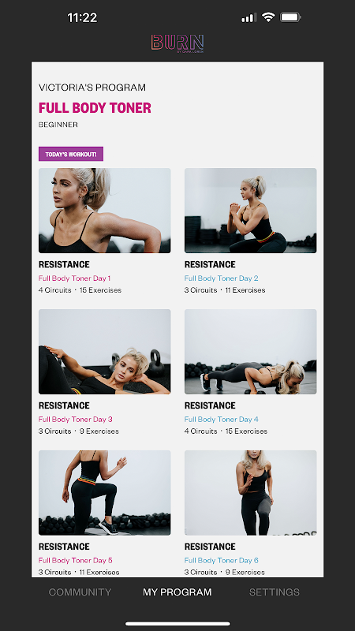
Task: Select the Day 5 step-up thumbnail
Action: click(x=105, y=492)
